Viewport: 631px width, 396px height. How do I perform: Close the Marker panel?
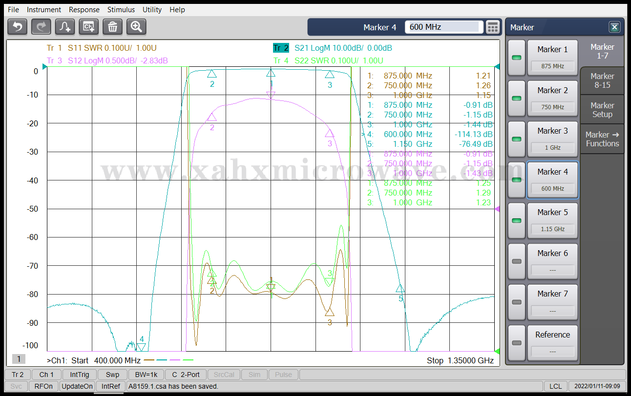(x=614, y=27)
